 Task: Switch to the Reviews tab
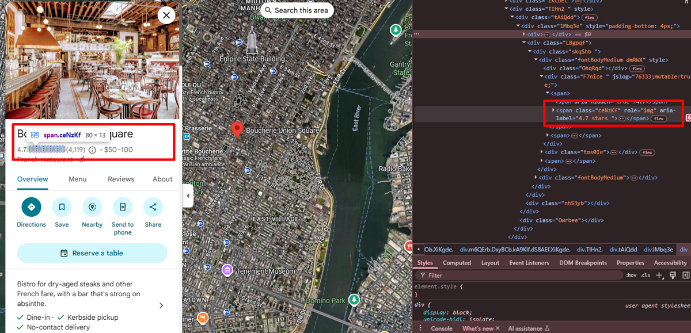click(x=121, y=179)
